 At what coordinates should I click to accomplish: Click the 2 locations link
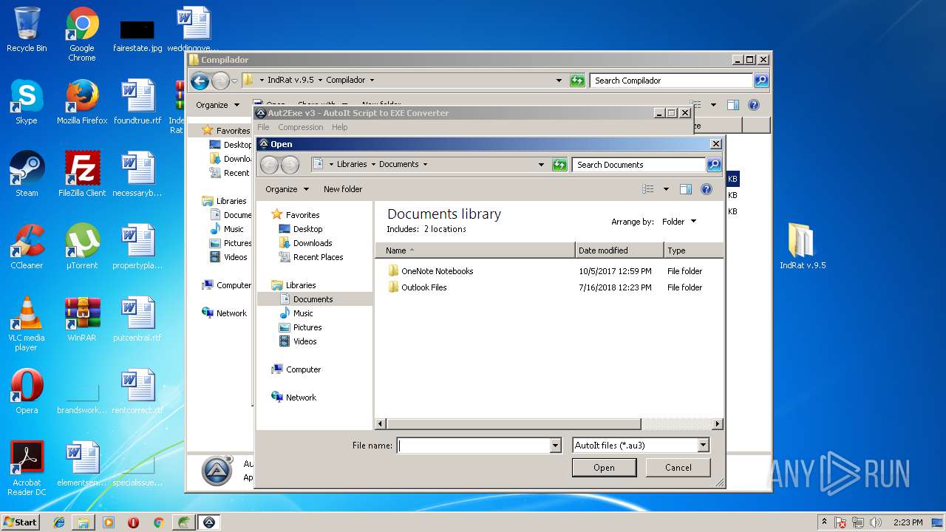(x=445, y=229)
